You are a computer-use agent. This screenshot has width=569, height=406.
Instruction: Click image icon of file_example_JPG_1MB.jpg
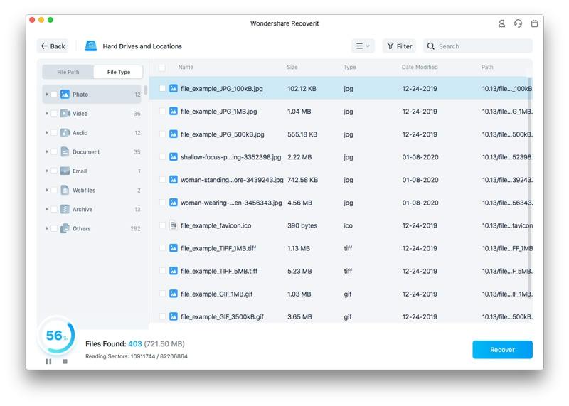(x=174, y=111)
